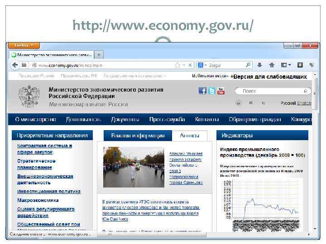Switch to Анонсы tab
Viewport: 326px width, 244px height.
190,136
